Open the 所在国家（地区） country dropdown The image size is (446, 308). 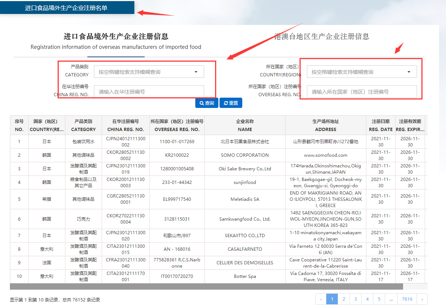362,72
